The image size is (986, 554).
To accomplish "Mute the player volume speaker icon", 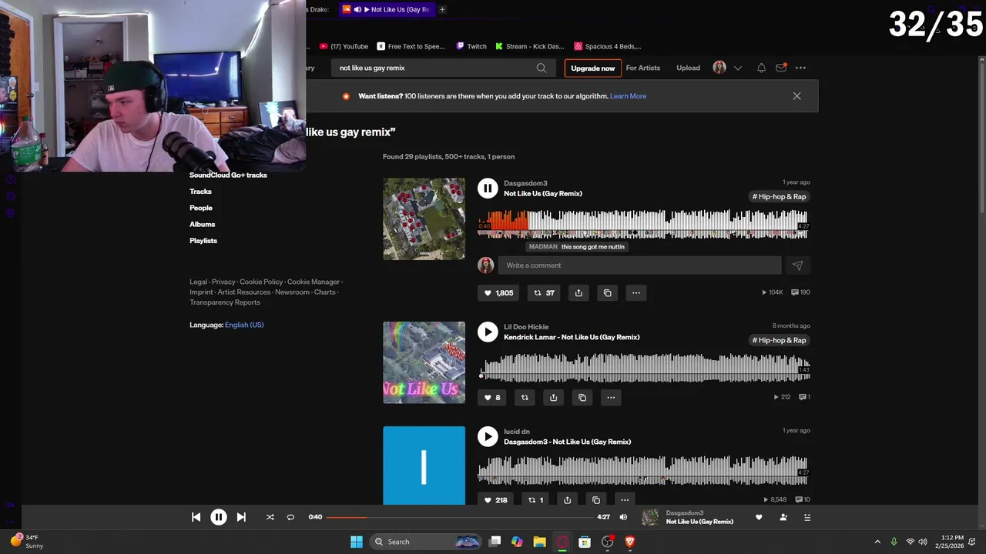I will click(x=623, y=517).
